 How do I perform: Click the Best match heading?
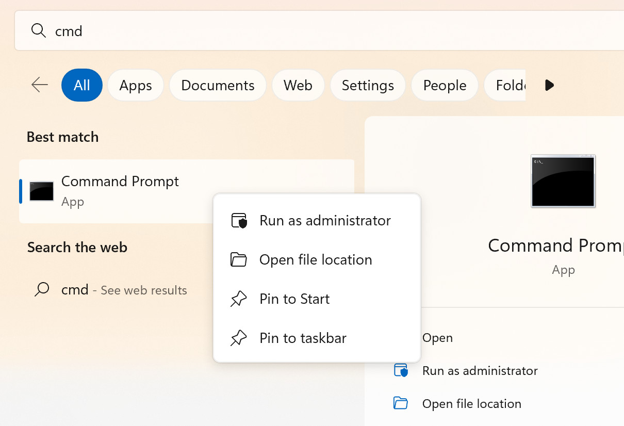62,137
